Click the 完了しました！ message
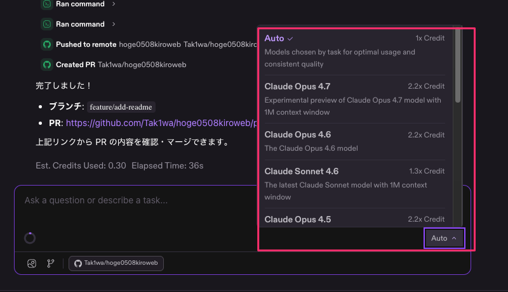Viewport: 508px width, 292px height. 64,86
